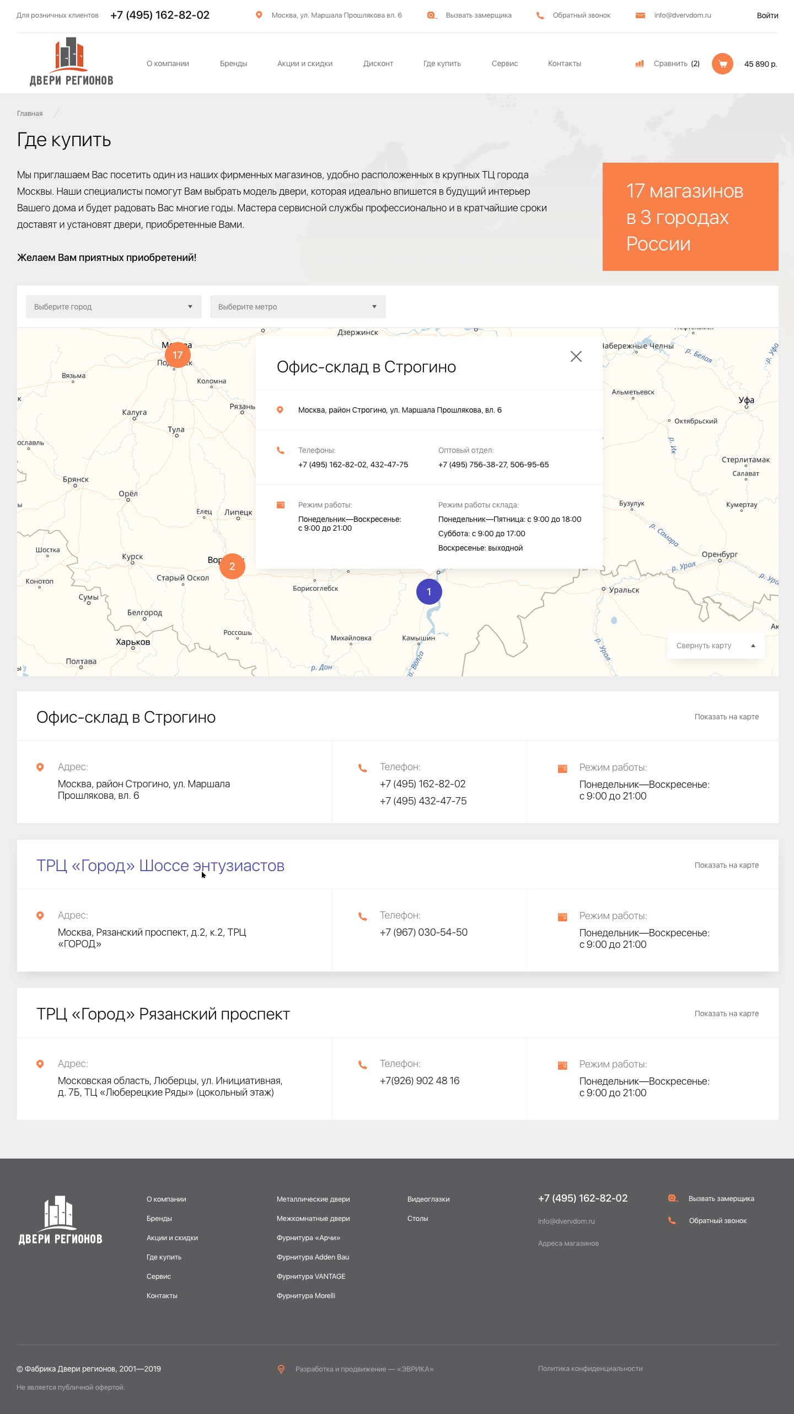Image resolution: width=794 pixels, height=1414 pixels.
Task: Click Войти login link
Action: tap(767, 15)
